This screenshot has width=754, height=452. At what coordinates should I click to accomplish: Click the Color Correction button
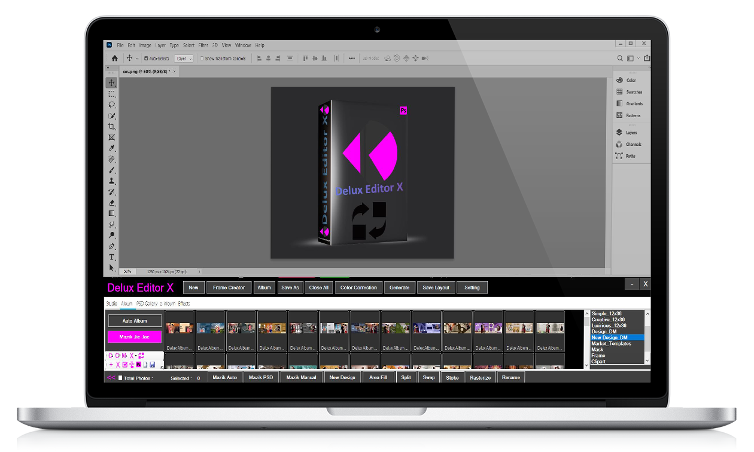[358, 288]
